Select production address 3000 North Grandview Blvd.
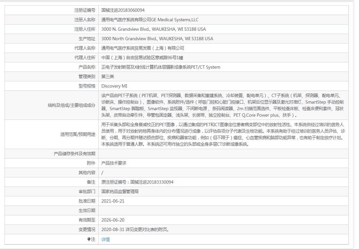This screenshot has width=359, height=249. pos(157,39)
